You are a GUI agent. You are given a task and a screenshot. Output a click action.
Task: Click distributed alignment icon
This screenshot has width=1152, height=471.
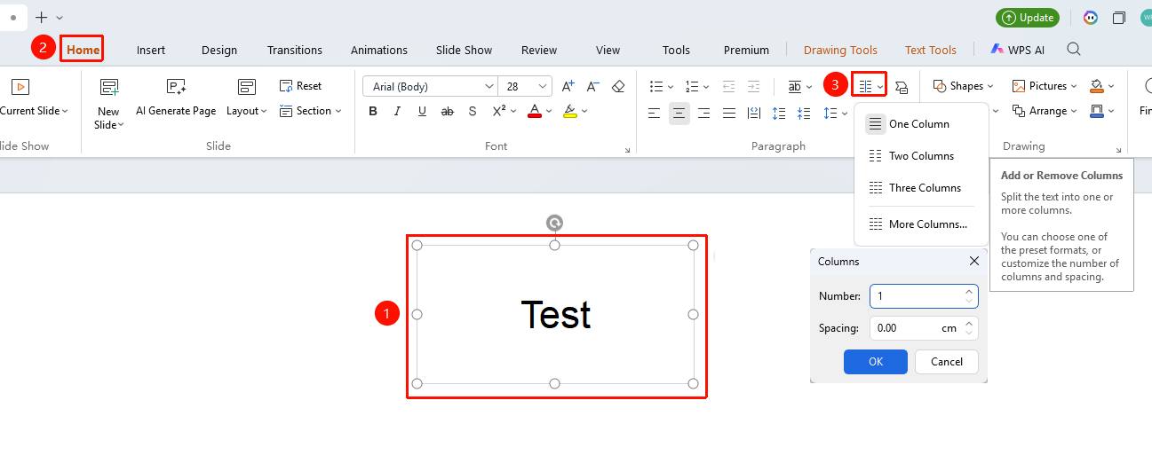pyautogui.click(x=753, y=113)
